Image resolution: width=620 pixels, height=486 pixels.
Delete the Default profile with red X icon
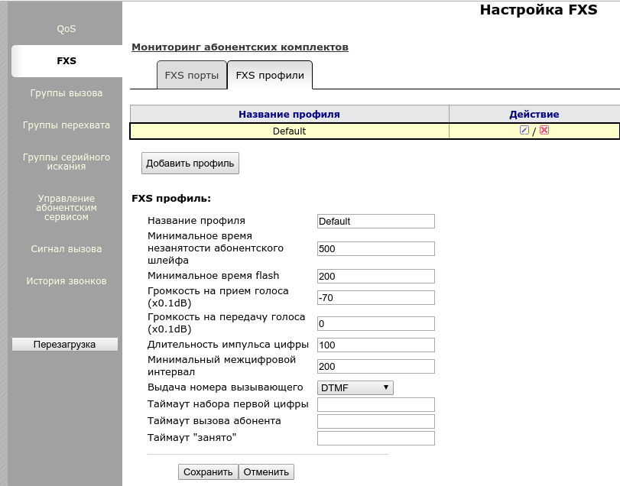pyautogui.click(x=544, y=130)
